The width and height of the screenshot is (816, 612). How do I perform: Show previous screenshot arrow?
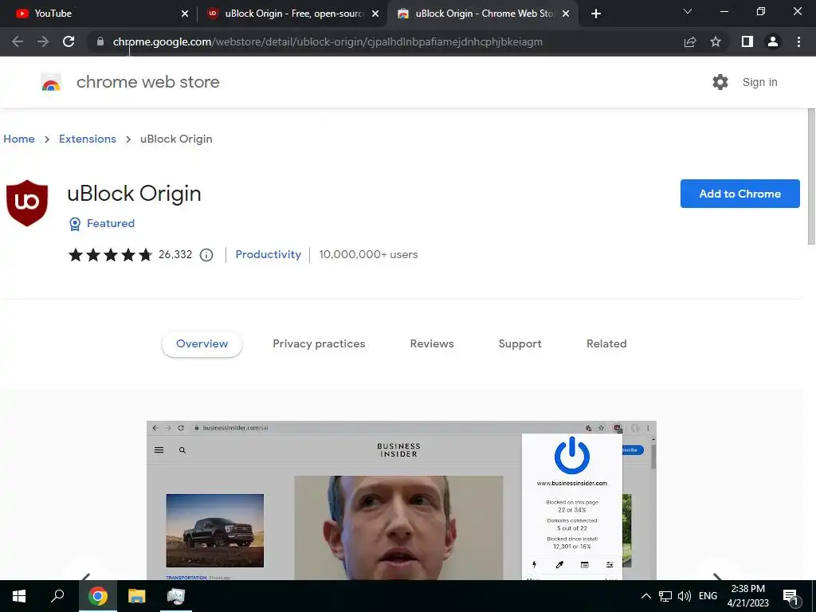86,575
